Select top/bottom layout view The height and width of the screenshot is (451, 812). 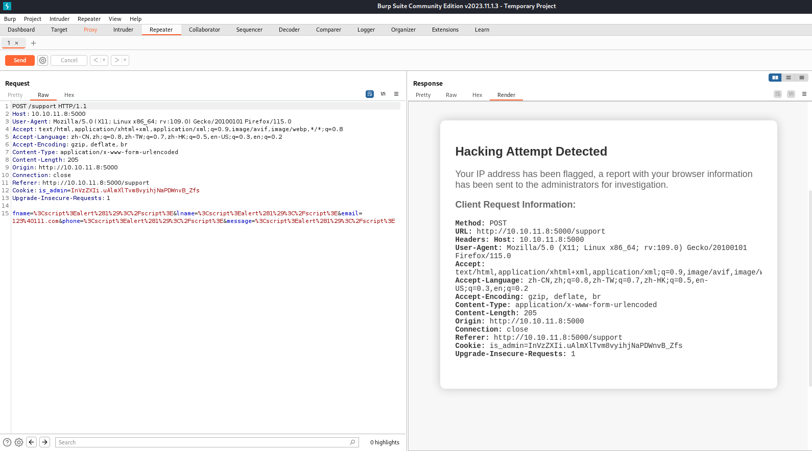(x=789, y=78)
